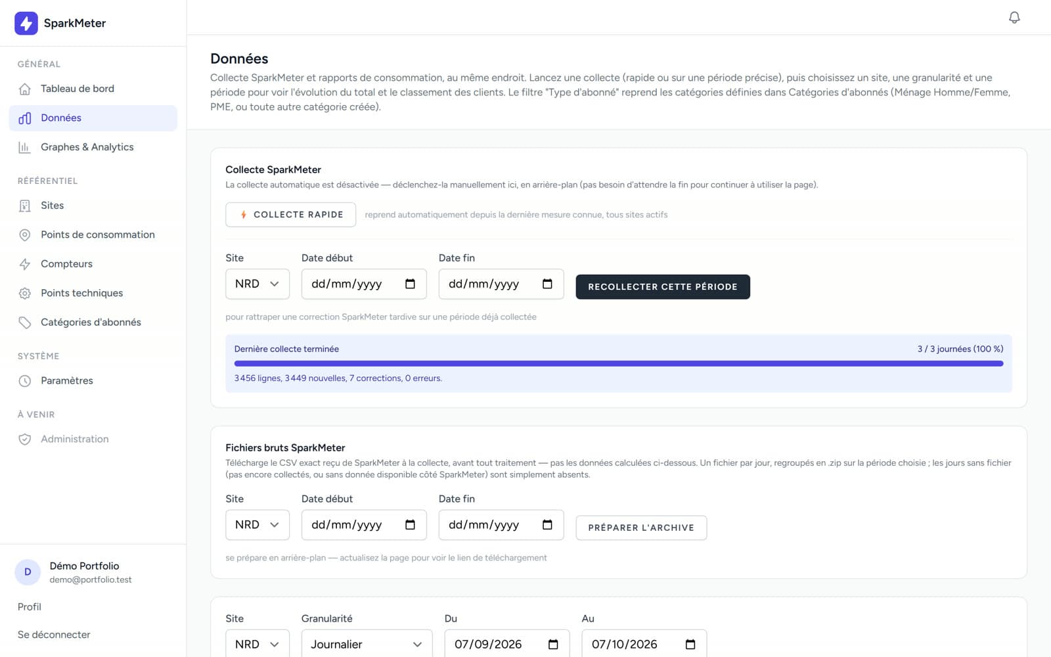The width and height of the screenshot is (1051, 657).
Task: Click the gear icon beside Points techniques
Action: [x=25, y=293]
